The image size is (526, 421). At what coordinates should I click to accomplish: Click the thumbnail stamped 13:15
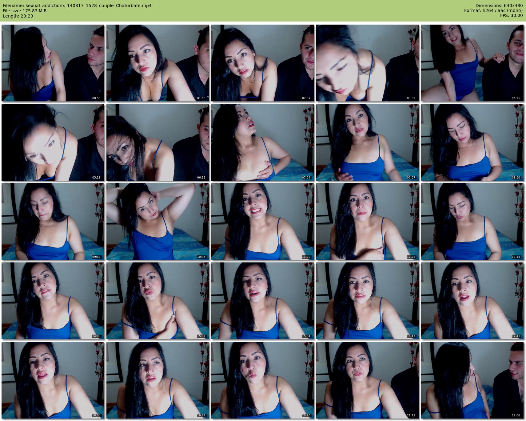[x=472, y=222]
